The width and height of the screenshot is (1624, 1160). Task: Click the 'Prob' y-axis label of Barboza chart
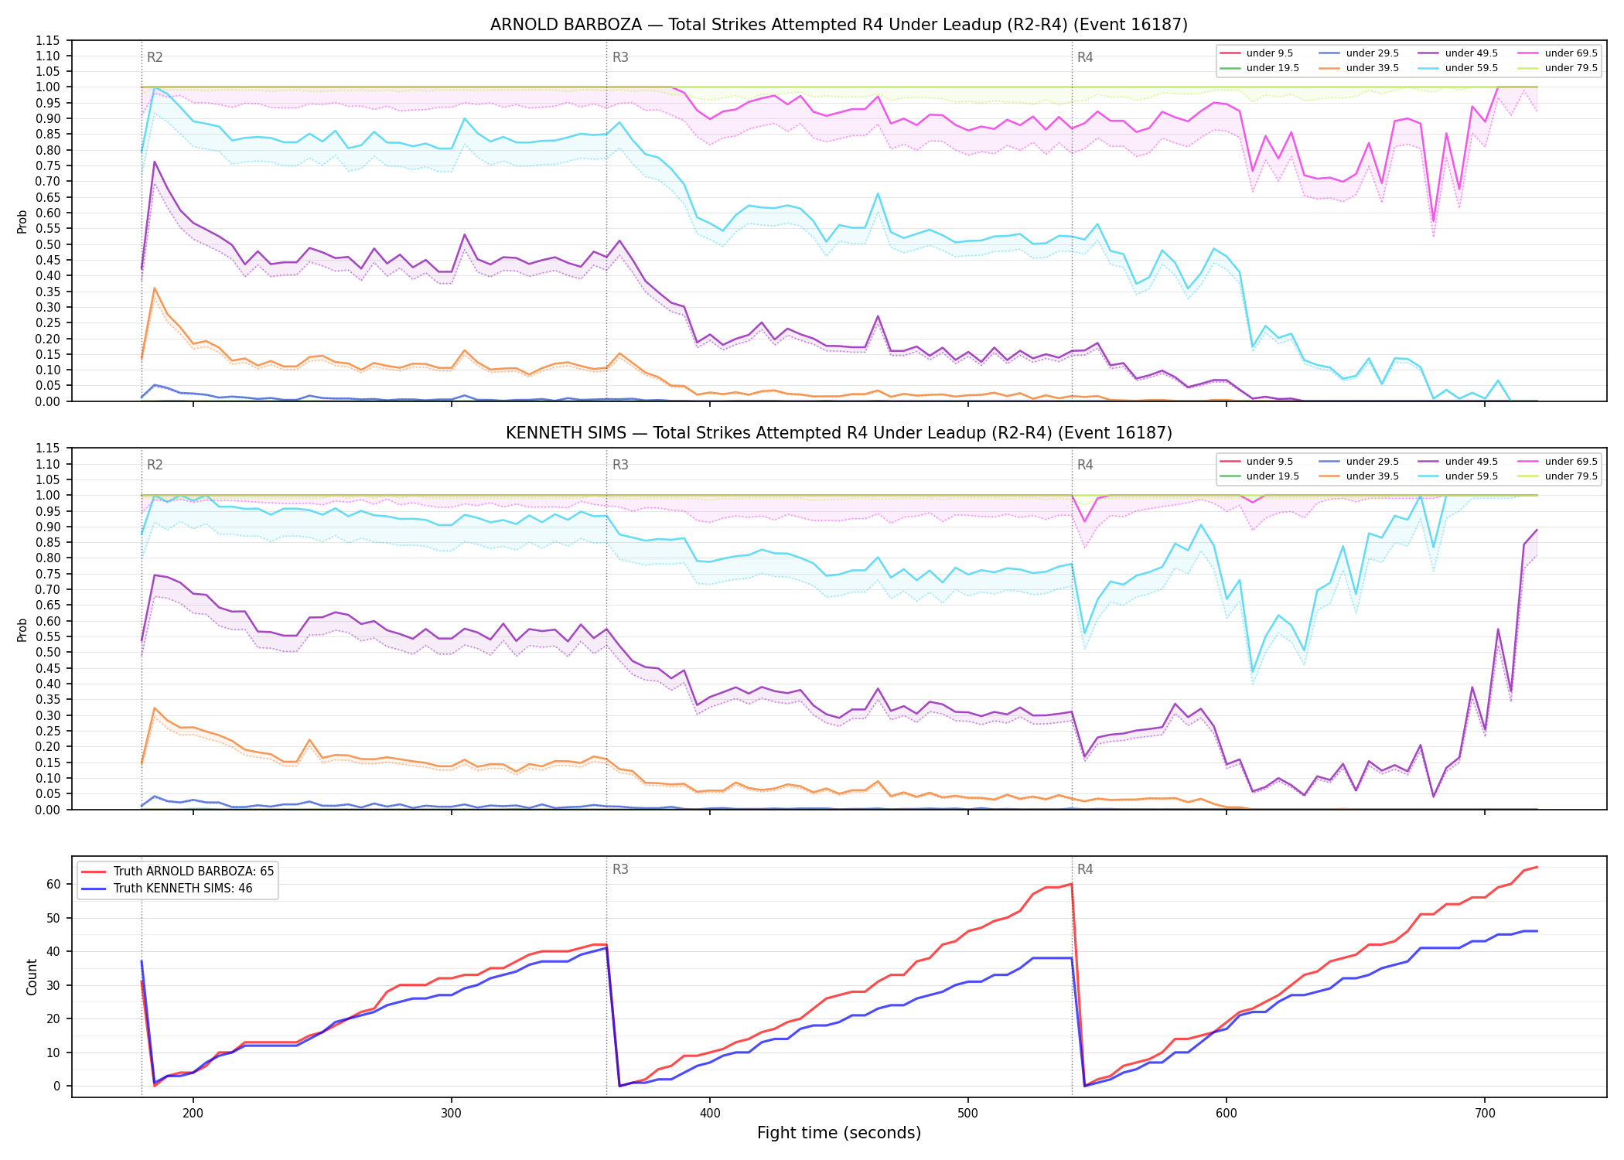click(x=22, y=221)
